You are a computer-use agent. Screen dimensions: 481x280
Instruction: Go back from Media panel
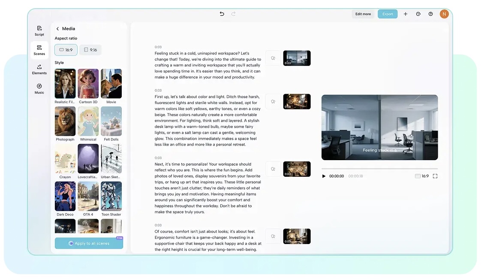58,29
